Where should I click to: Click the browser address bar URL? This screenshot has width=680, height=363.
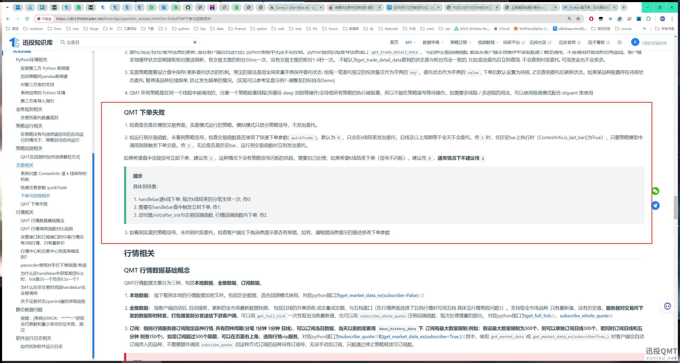click(x=134, y=19)
